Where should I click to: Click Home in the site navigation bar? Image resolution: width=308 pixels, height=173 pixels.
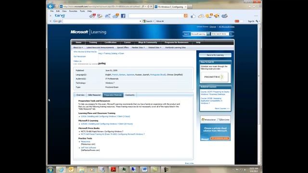click(78, 42)
